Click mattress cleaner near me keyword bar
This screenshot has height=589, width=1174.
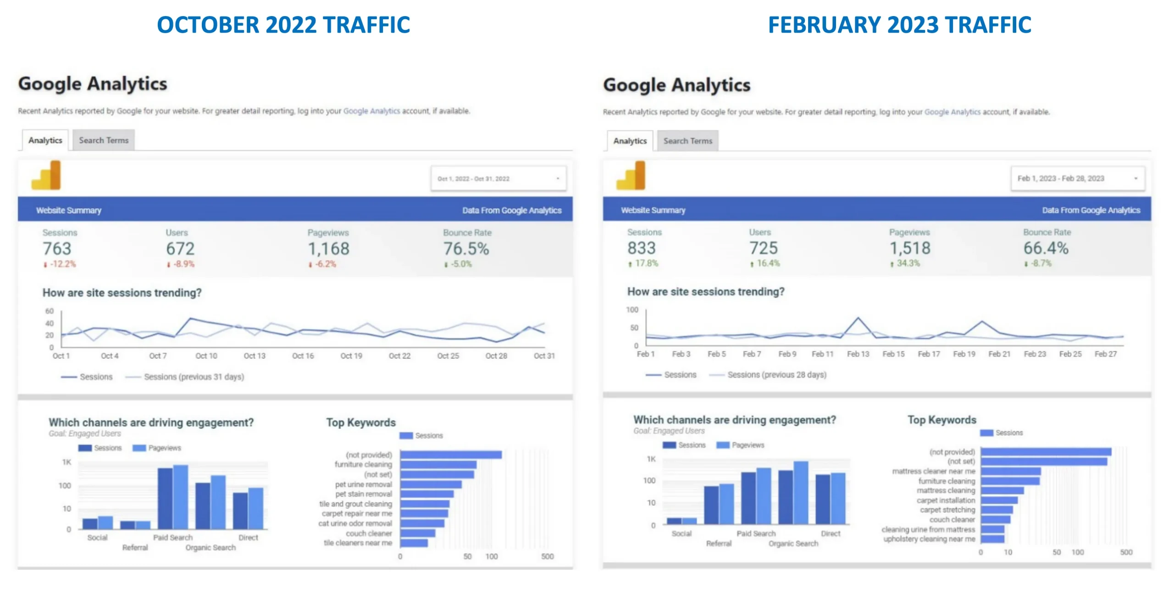[x=1010, y=472]
